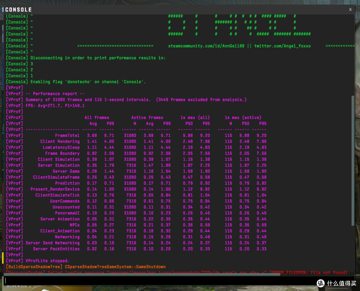Click the Server PackEntities row label
360x291 pixels.
coord(56,249)
